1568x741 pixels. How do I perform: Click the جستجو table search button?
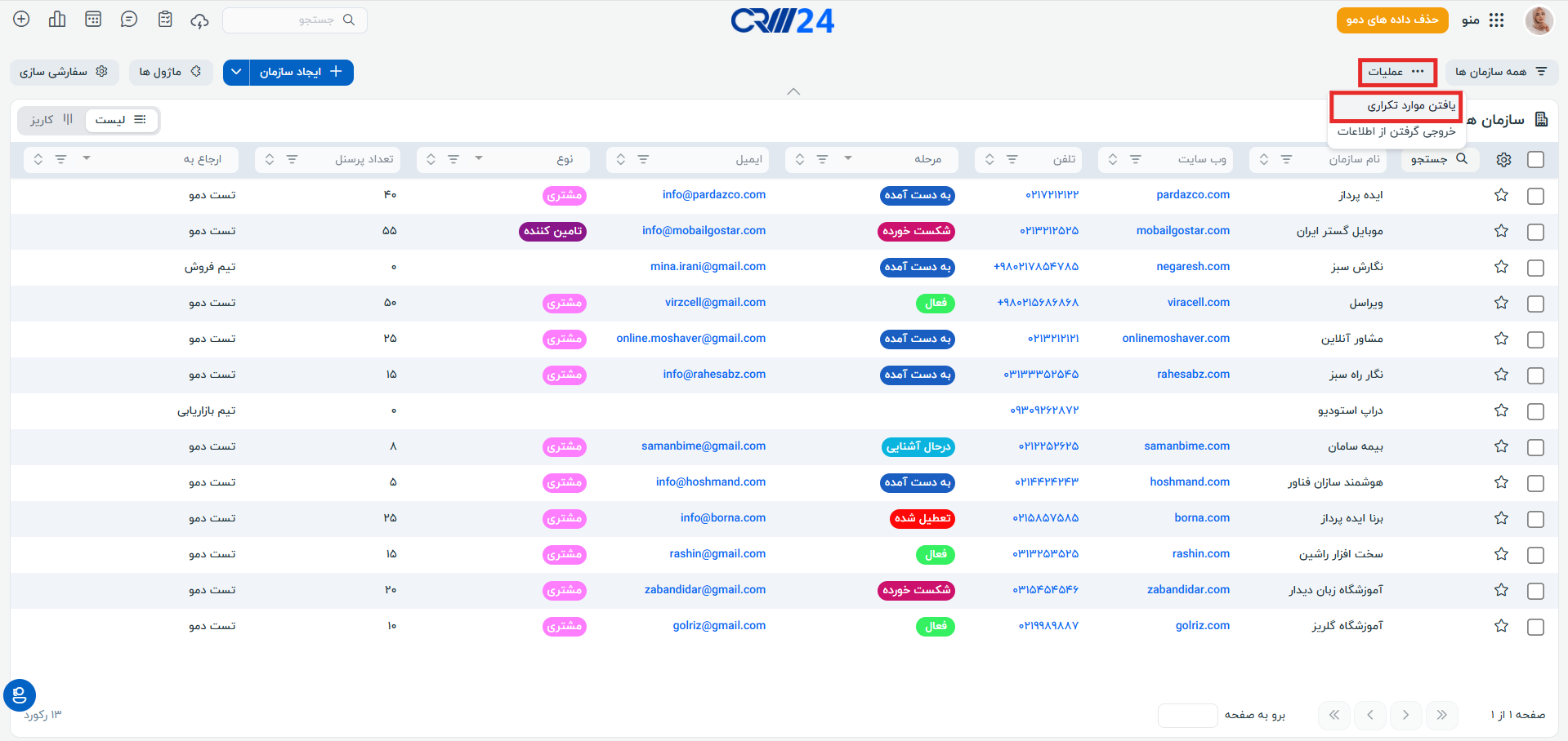pos(1440,160)
